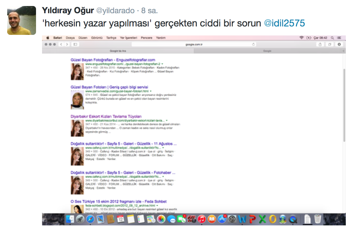The image size is (350, 229).
Task: Open the App Store Dock icon
Action: 222,219
